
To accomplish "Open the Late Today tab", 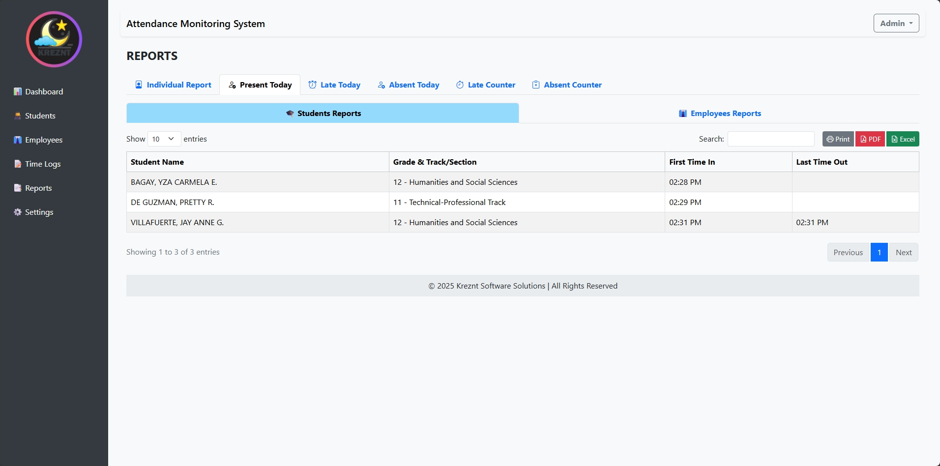I will 334,85.
